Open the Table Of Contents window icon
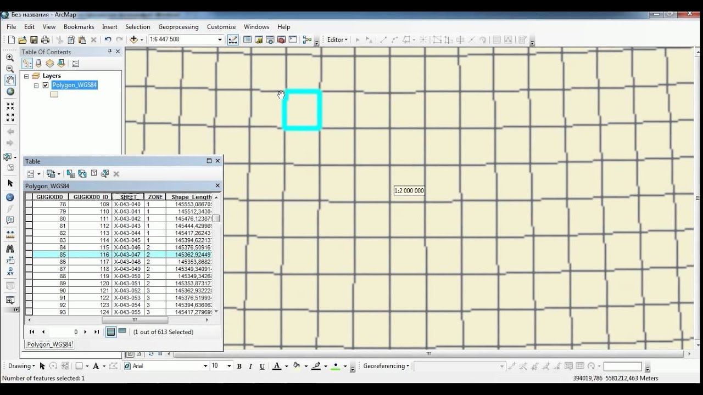This screenshot has width=703, height=395. pyautogui.click(x=247, y=39)
